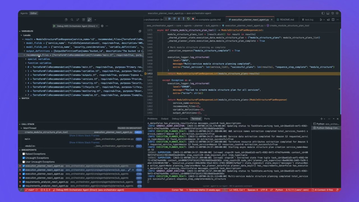This screenshot has height=202, width=359.
Task: Disable requirements_analyzer breakpoint 518 checkbox
Action: (24, 186)
